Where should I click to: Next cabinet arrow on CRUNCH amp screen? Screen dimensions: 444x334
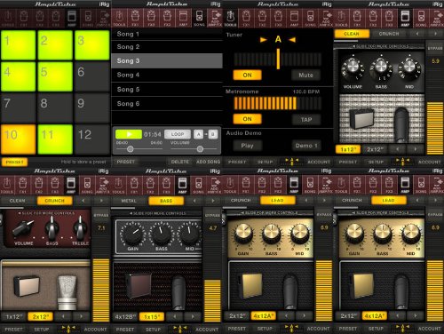pos(81,316)
